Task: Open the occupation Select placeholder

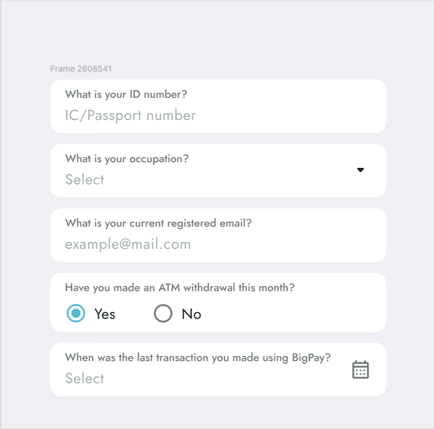Action: click(85, 180)
